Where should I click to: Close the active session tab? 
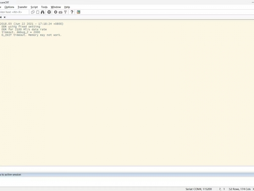point(5,17)
